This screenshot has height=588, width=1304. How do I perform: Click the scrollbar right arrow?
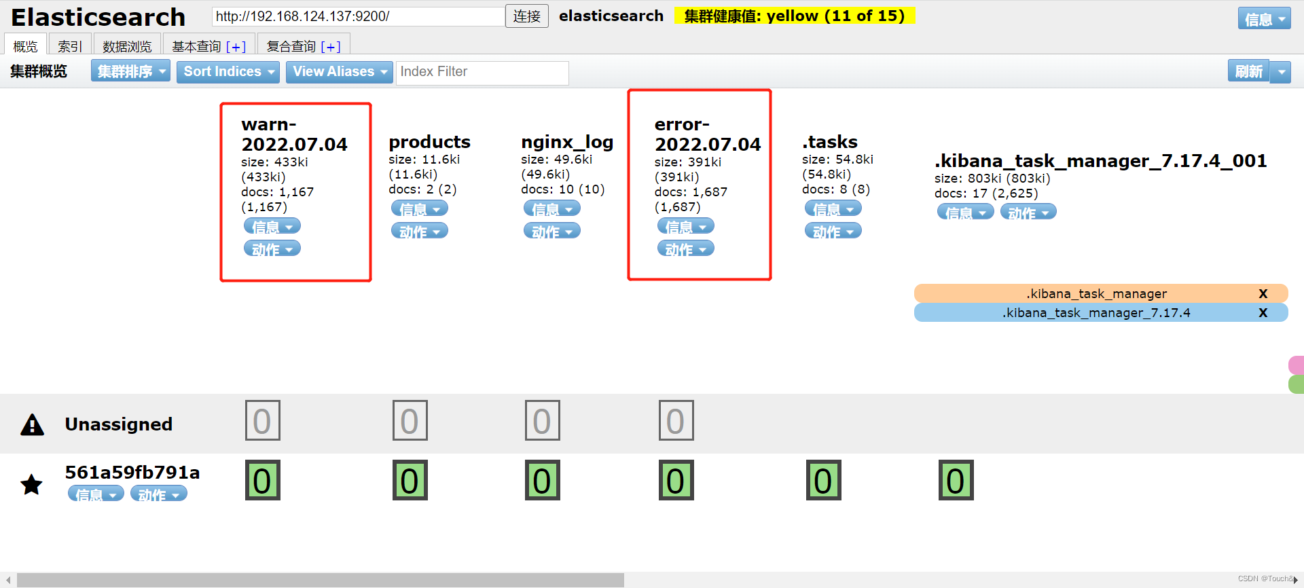(1296, 580)
